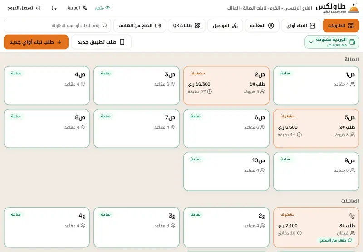Click العربية language selector
363x252 pixels.
pyautogui.click(x=77, y=8)
